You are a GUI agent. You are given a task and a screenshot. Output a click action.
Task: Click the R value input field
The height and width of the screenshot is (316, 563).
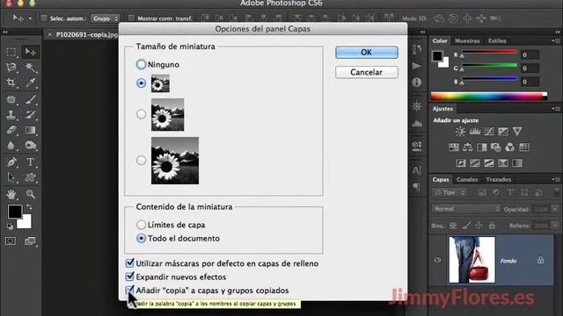point(530,54)
